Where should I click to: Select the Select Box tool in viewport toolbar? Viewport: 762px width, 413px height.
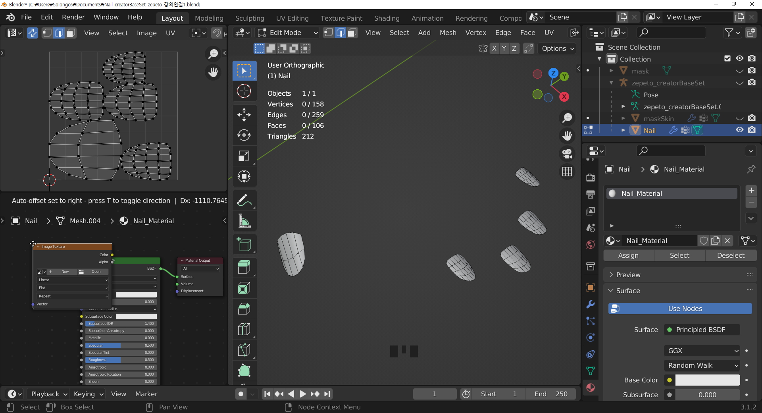click(244, 71)
